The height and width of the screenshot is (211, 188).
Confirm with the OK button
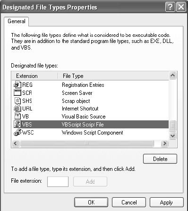[91, 203]
